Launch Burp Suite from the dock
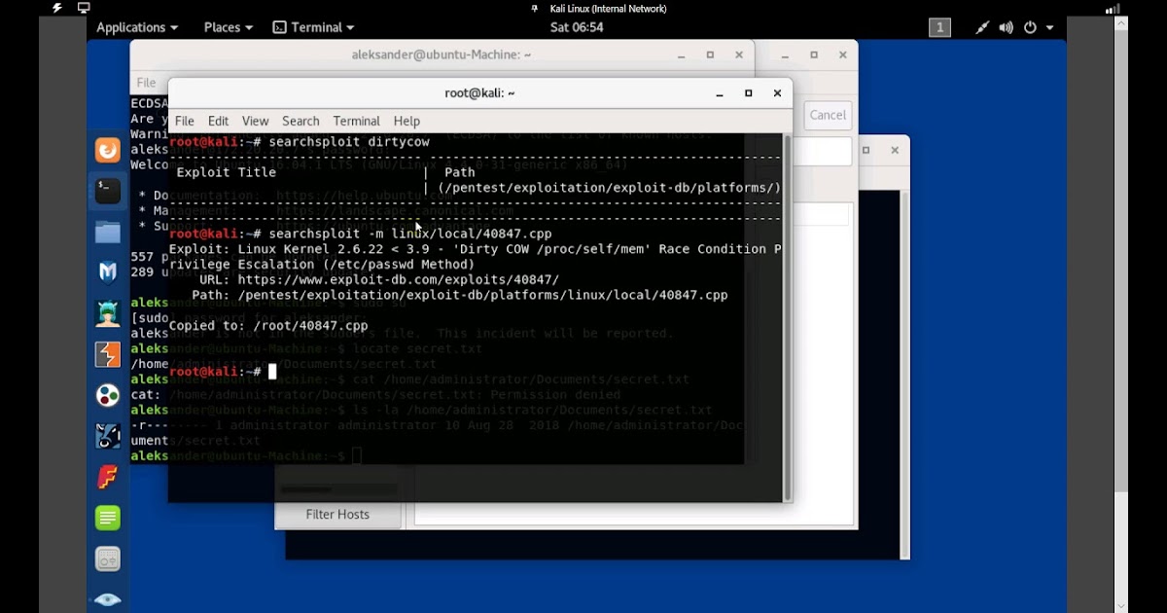Image resolution: width=1167 pixels, height=613 pixels. click(108, 354)
